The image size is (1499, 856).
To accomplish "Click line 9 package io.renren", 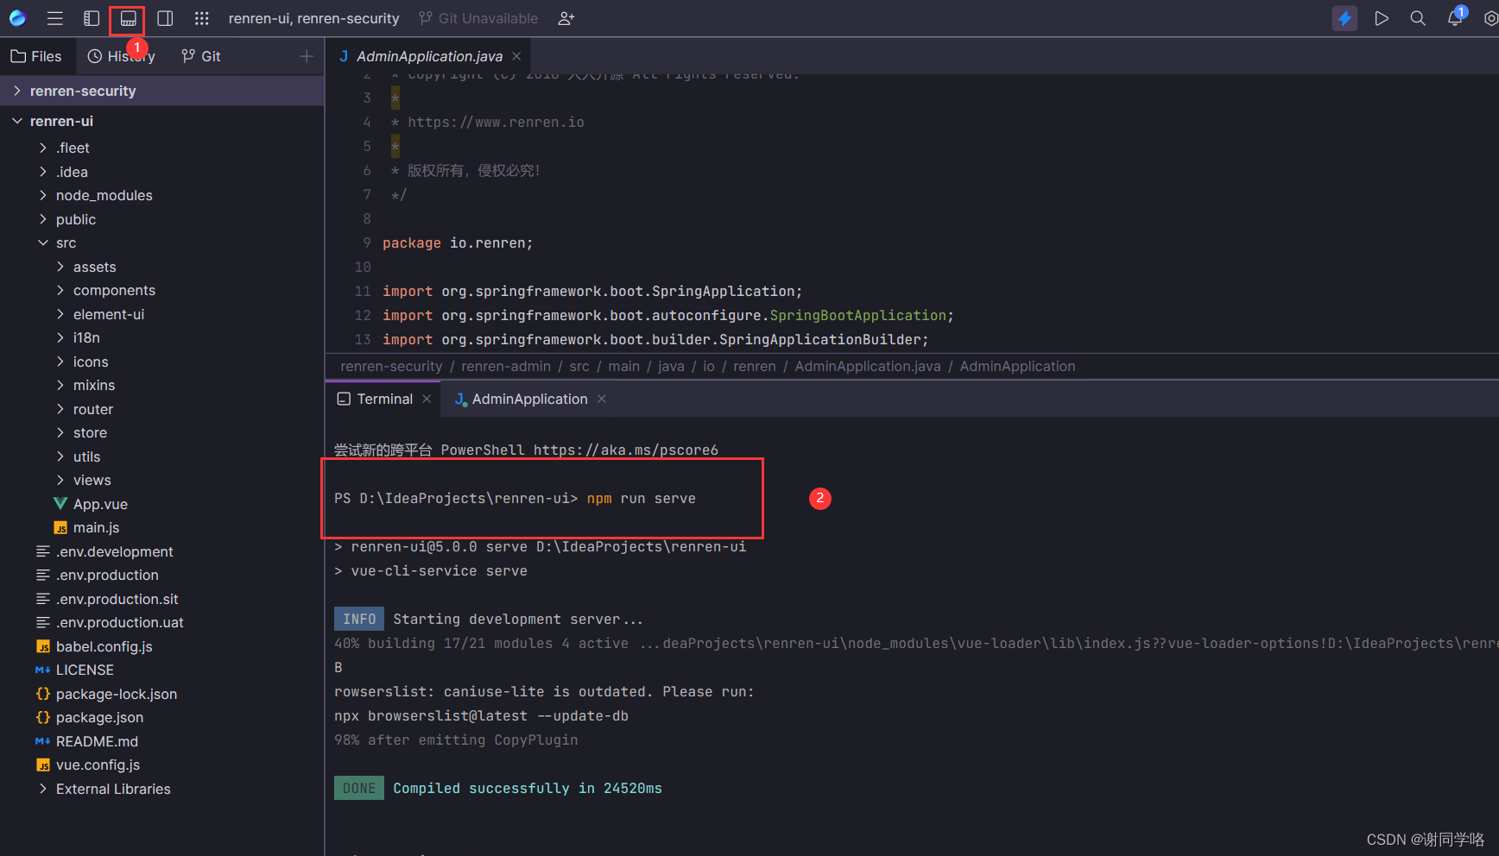I will coord(458,243).
